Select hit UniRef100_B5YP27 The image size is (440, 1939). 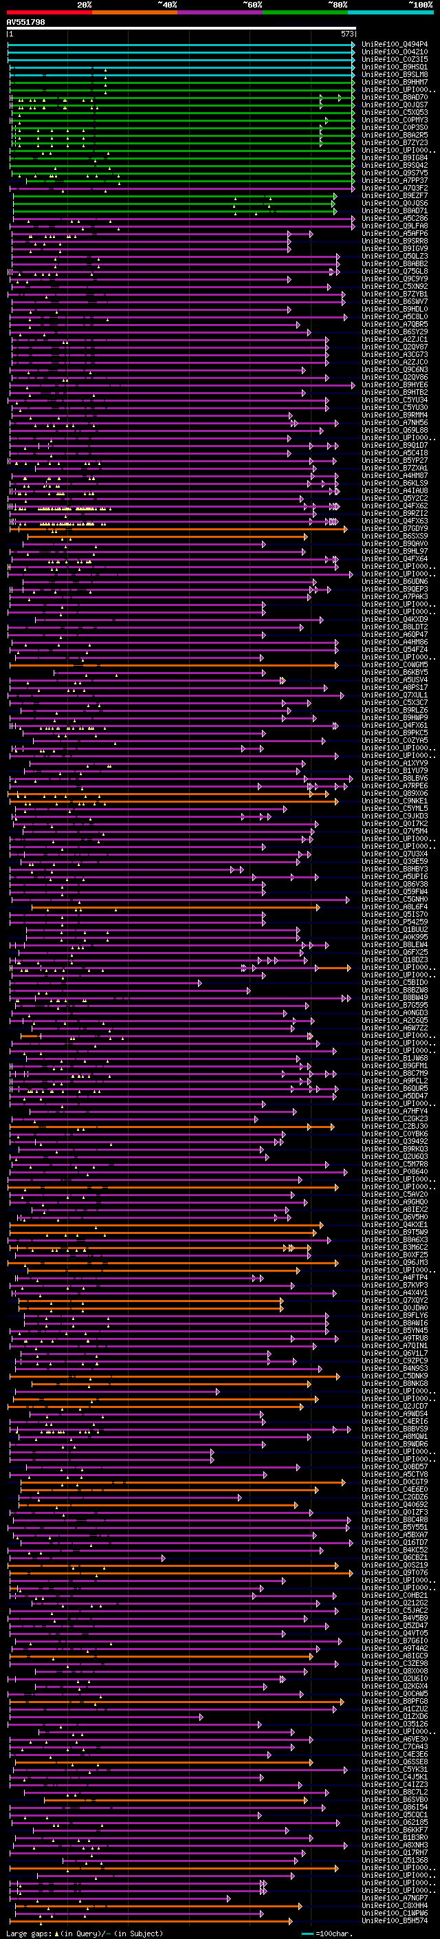(395, 461)
